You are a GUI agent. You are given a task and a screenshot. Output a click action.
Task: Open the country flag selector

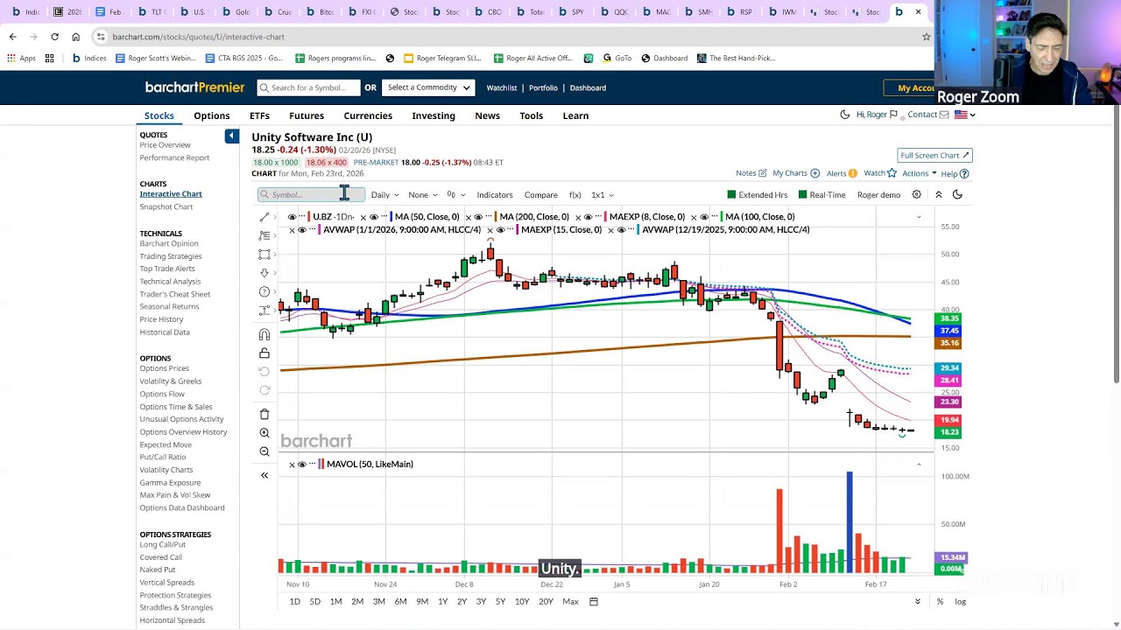click(964, 115)
